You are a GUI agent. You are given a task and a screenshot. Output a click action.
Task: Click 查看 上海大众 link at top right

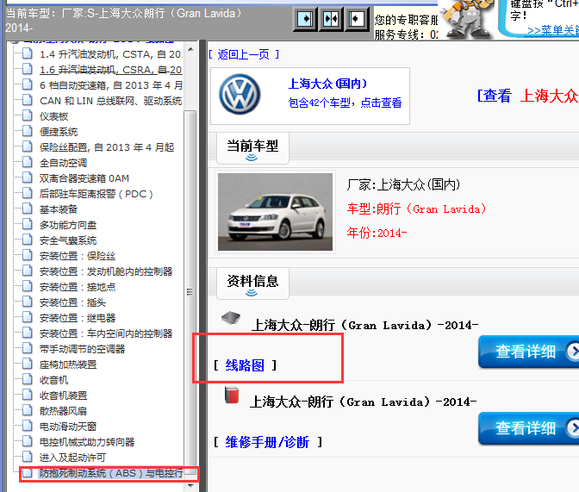(528, 96)
